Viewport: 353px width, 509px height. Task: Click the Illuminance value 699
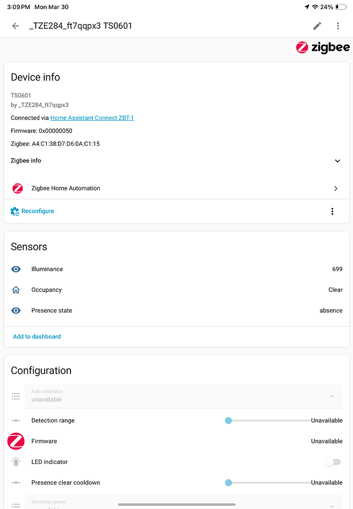tap(337, 269)
